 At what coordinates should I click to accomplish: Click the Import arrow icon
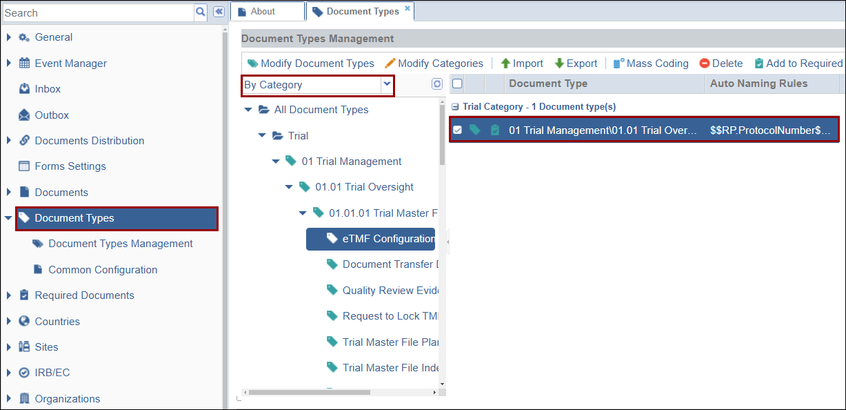(x=505, y=64)
